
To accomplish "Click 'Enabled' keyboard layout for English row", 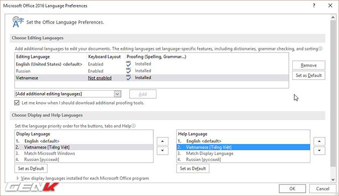I will (x=96, y=64).
